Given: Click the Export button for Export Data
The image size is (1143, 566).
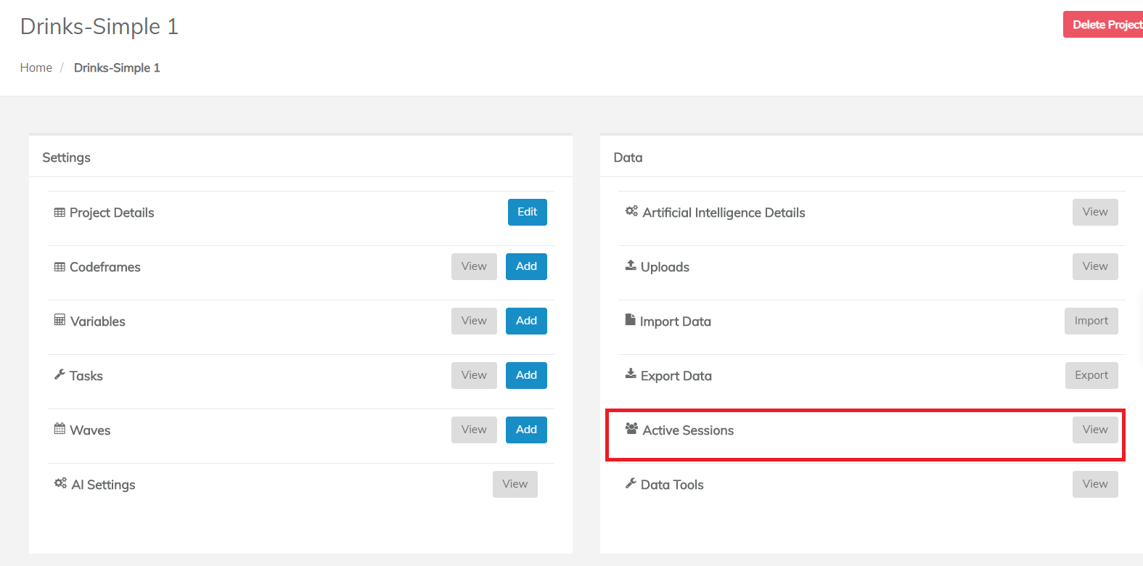Looking at the screenshot, I should (x=1091, y=375).
